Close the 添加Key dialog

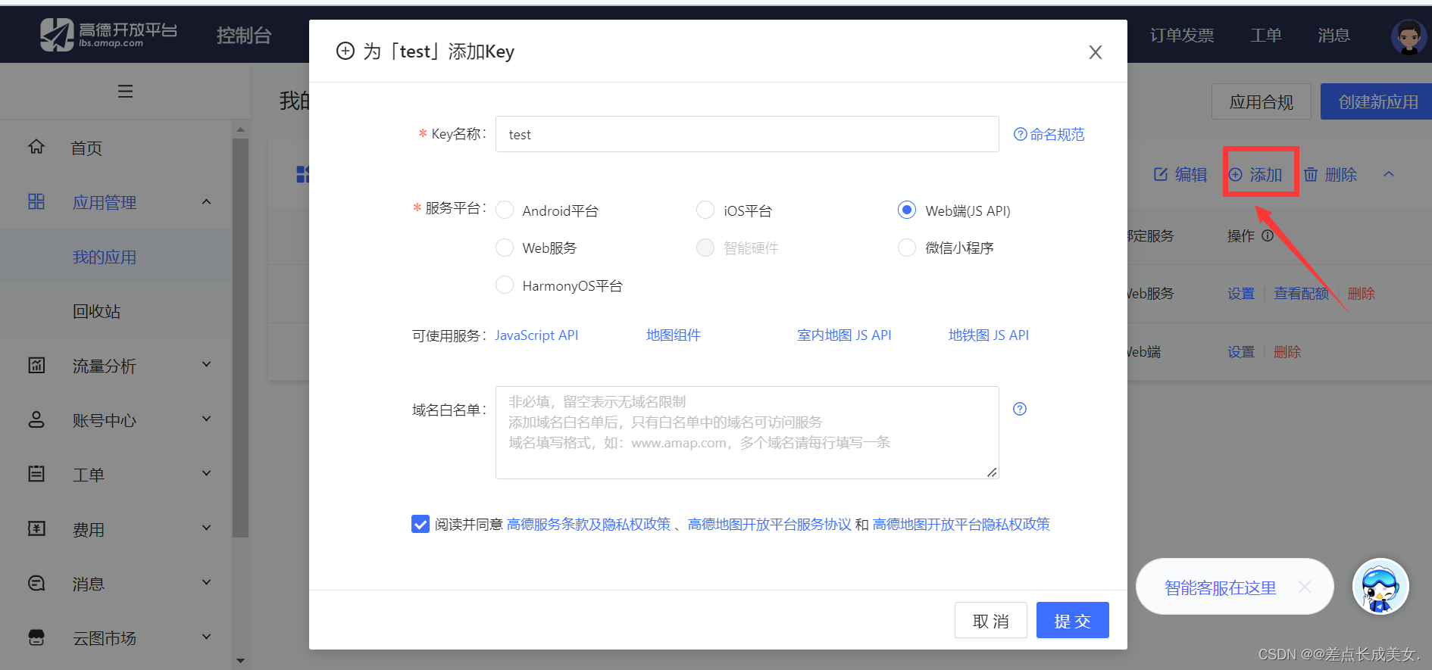1095,52
